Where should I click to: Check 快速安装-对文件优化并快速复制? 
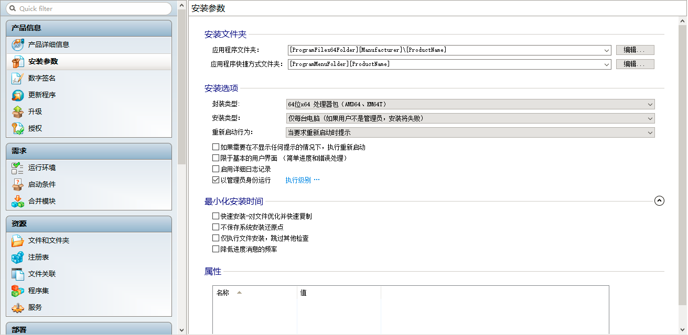click(x=216, y=216)
